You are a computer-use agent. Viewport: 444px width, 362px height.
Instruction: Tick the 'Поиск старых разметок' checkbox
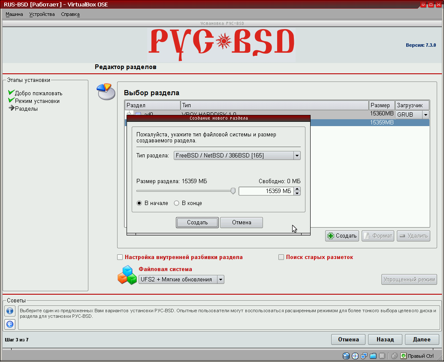281,257
